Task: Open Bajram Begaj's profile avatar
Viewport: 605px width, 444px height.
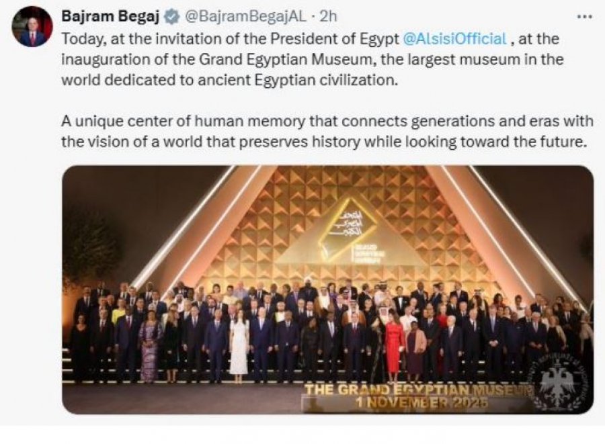Action: [x=32, y=27]
